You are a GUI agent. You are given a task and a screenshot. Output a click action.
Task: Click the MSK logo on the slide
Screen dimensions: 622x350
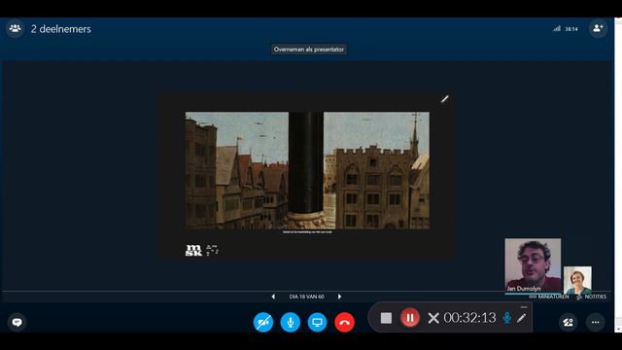tap(193, 251)
